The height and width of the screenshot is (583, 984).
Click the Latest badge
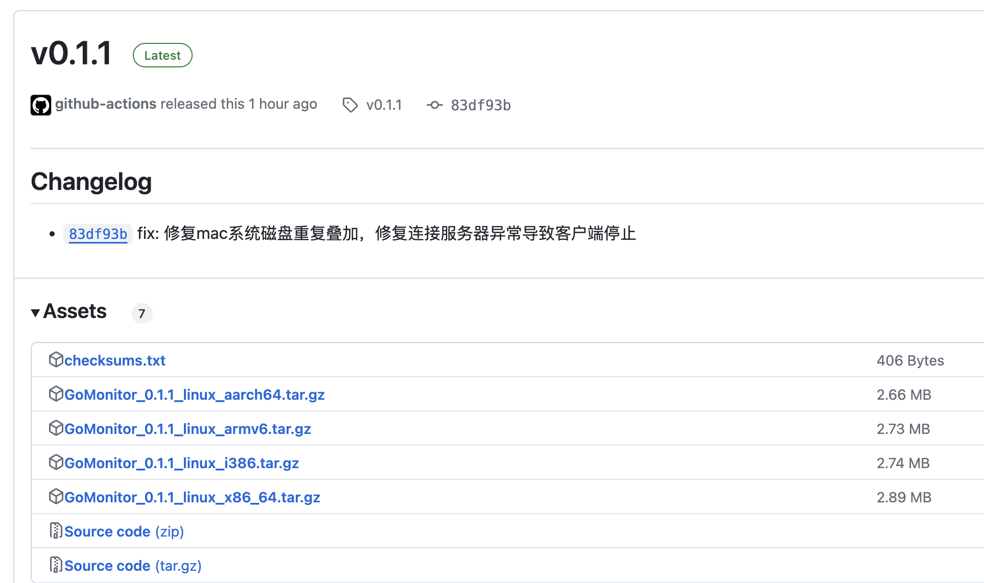(162, 55)
